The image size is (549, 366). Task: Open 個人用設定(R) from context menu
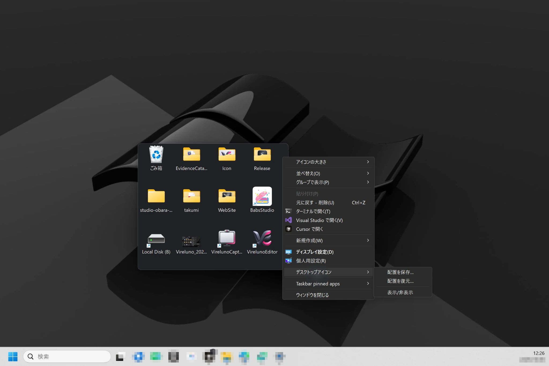328,261
